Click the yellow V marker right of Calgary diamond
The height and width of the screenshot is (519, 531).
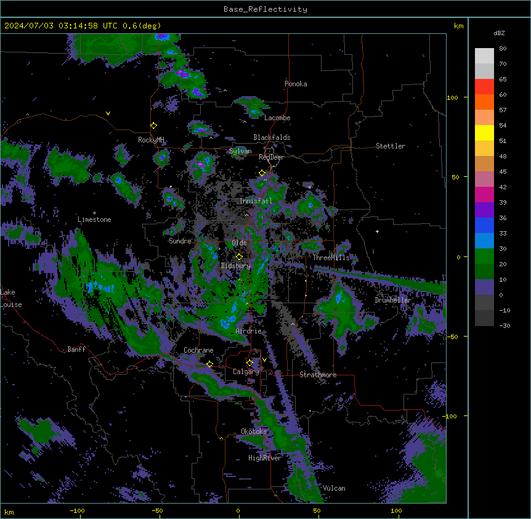coord(264,360)
